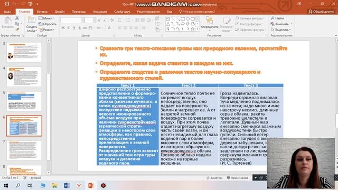Click Найти to find text
Viewport: 338px width, 190px height.
(278, 18)
